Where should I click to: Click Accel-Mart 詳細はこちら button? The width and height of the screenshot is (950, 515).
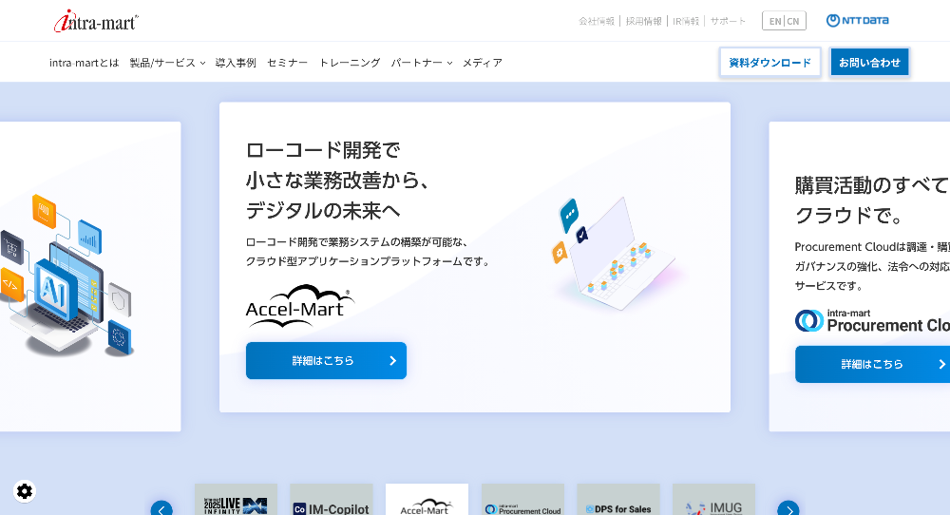(326, 361)
